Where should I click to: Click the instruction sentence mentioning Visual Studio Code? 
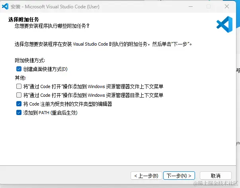(x=103, y=44)
